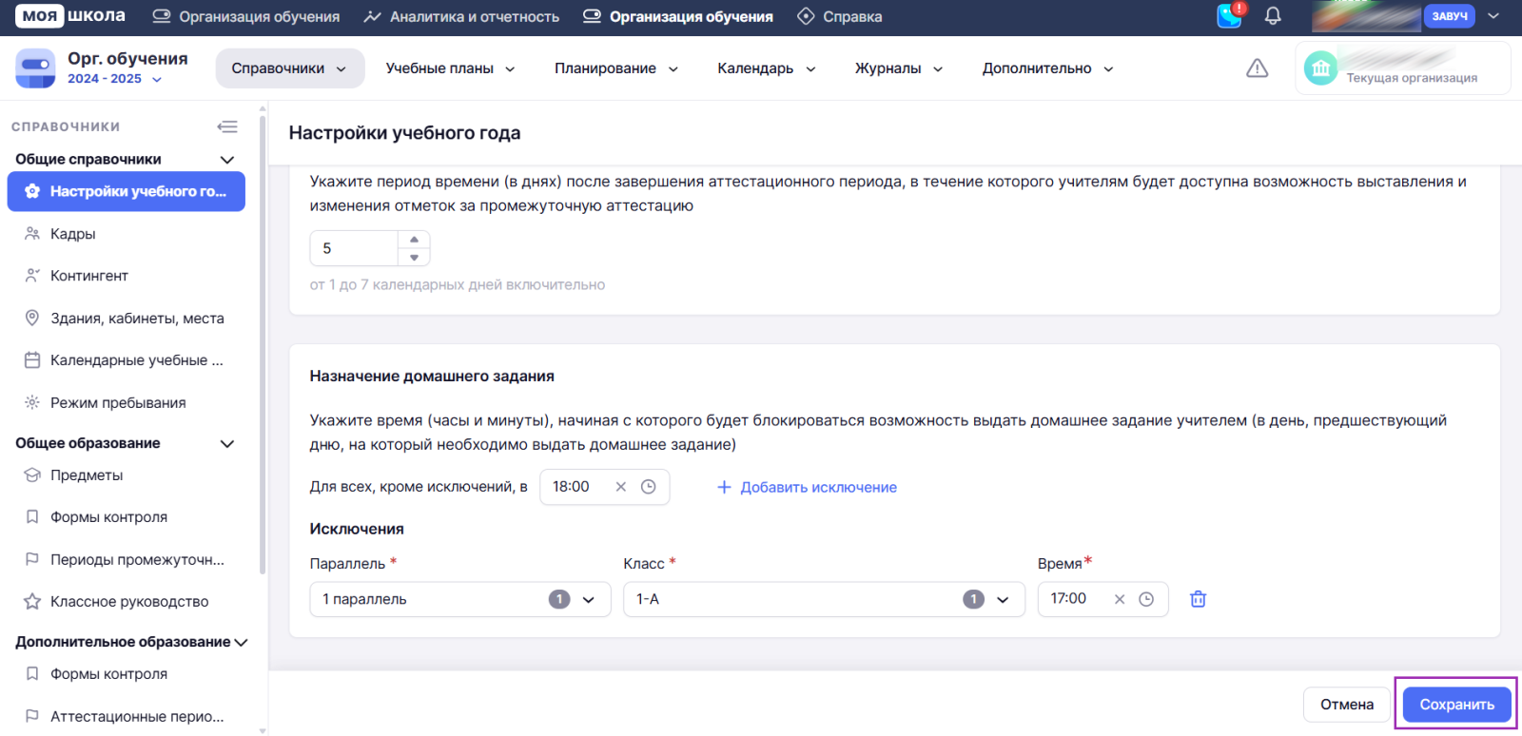Expand the Параллель dropdown

(x=588, y=599)
